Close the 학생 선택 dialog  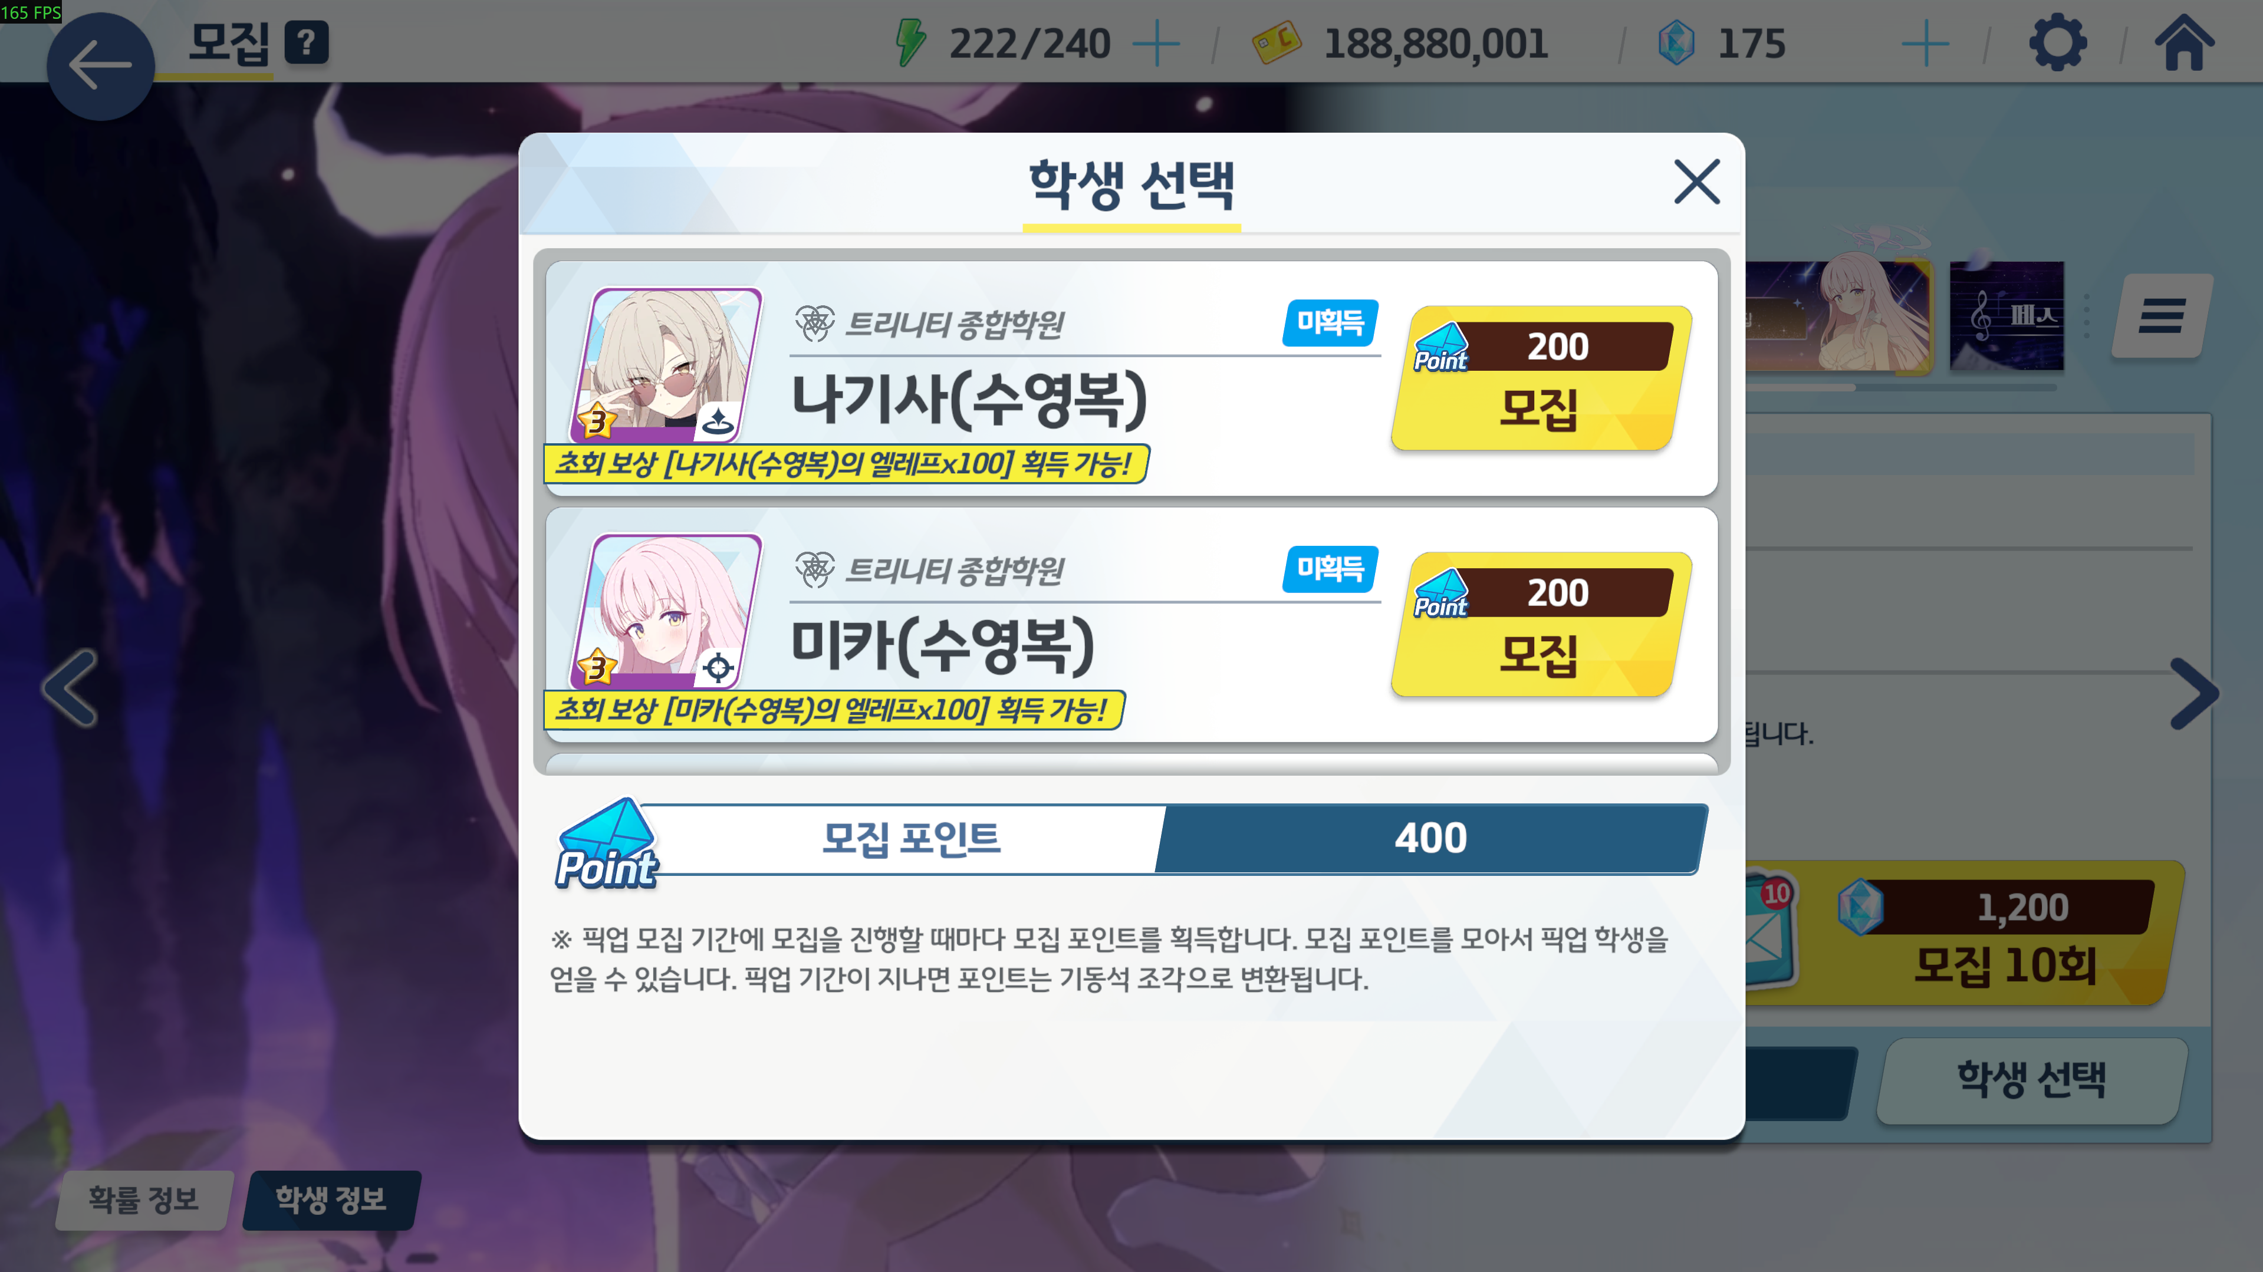coord(1696,182)
